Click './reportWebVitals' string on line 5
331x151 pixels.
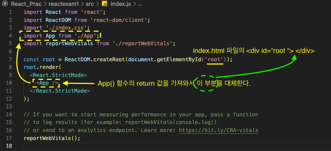[x=142, y=44]
